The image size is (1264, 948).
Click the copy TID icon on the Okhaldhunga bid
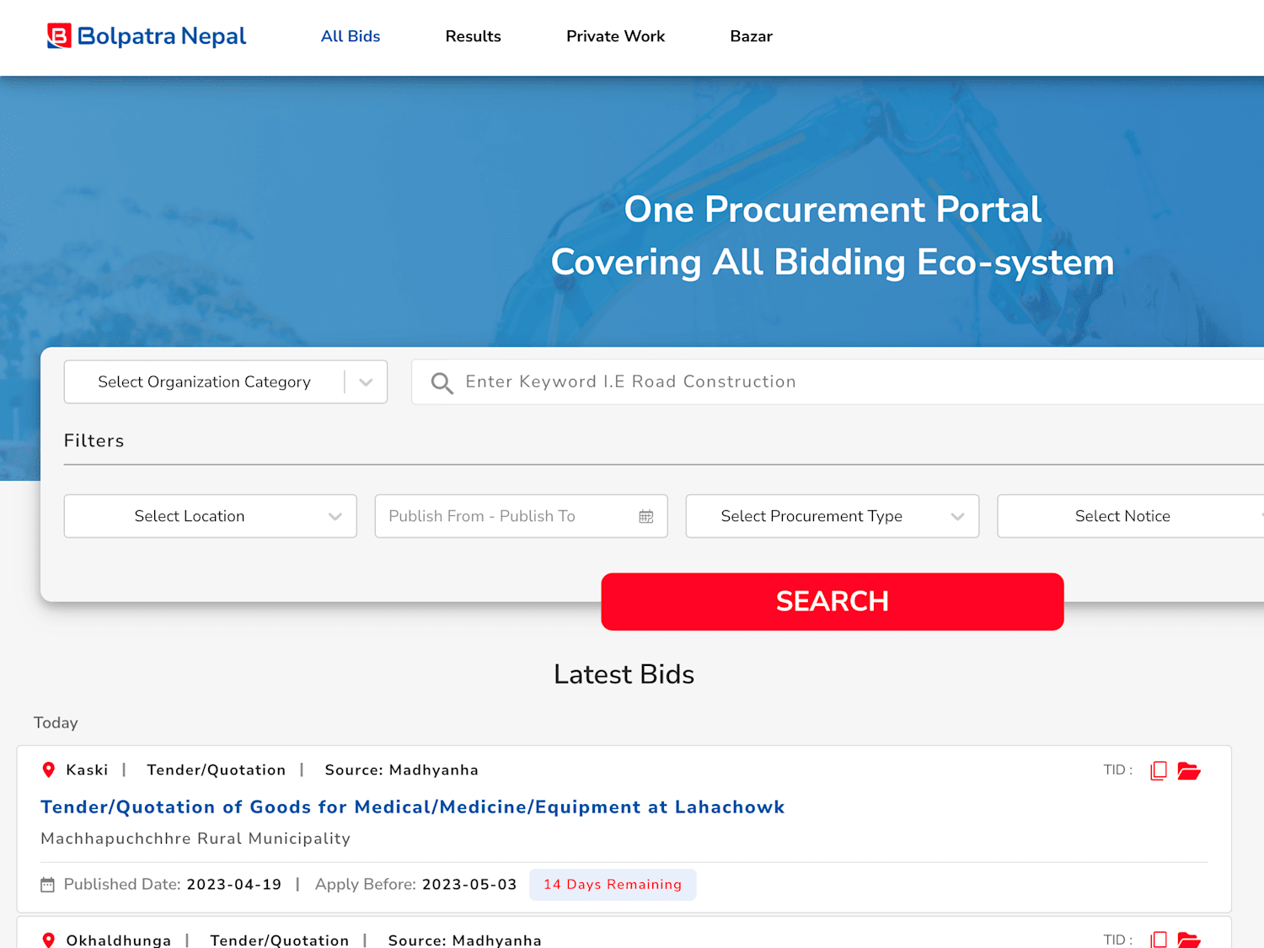1159,940
